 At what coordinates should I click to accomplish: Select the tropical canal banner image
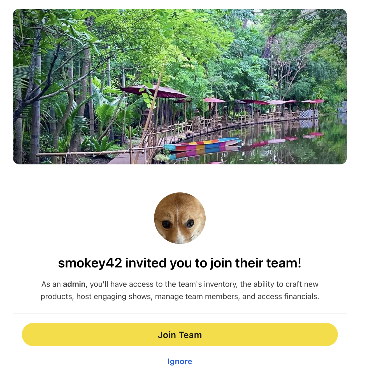click(x=180, y=87)
